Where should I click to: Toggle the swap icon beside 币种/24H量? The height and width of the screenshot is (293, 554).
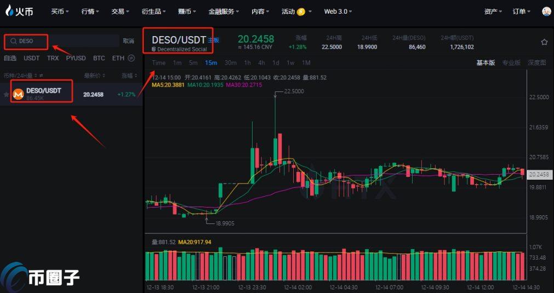[x=41, y=76]
